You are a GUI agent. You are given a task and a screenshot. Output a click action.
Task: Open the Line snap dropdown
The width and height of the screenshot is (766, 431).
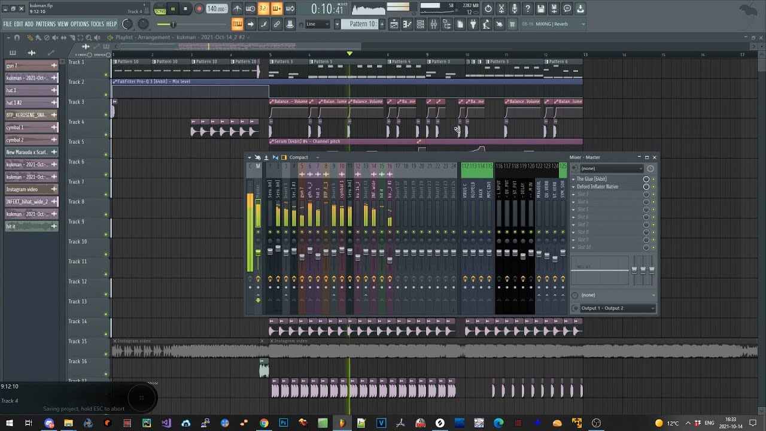click(317, 24)
